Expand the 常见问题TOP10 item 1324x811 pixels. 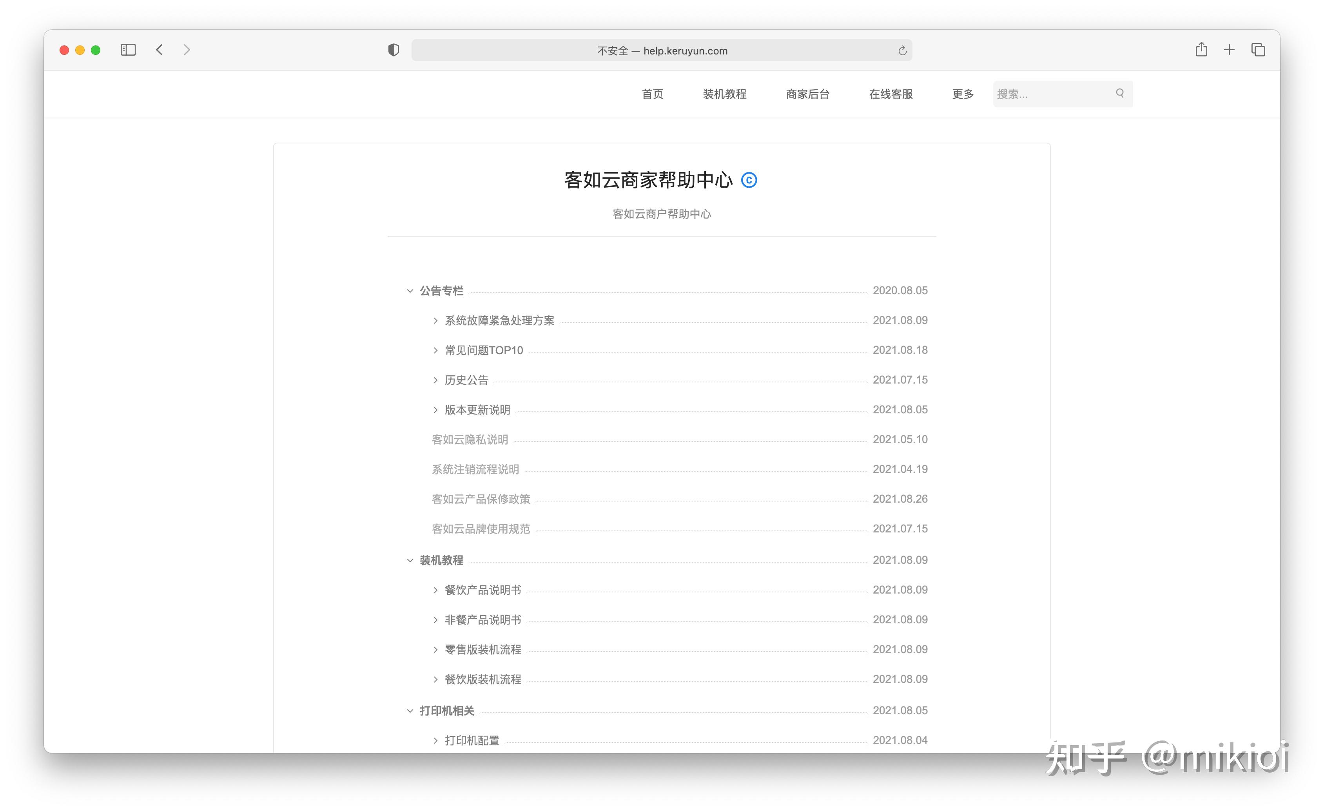(x=435, y=350)
